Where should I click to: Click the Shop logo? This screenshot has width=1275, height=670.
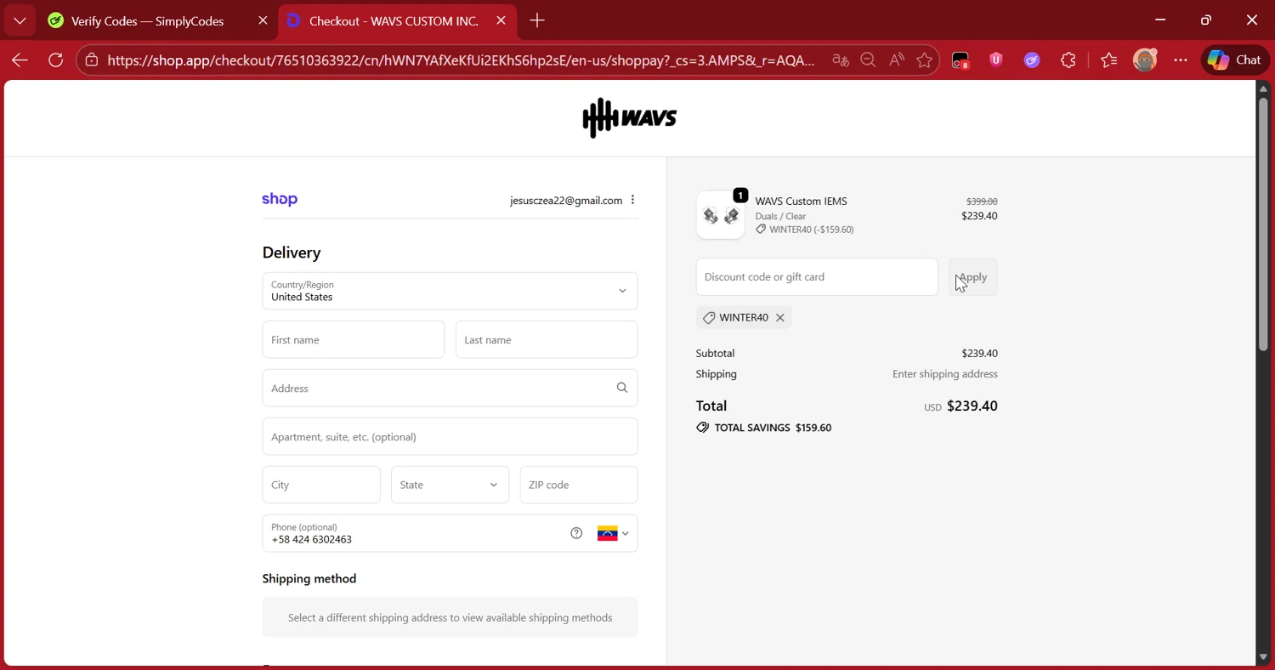tap(280, 199)
